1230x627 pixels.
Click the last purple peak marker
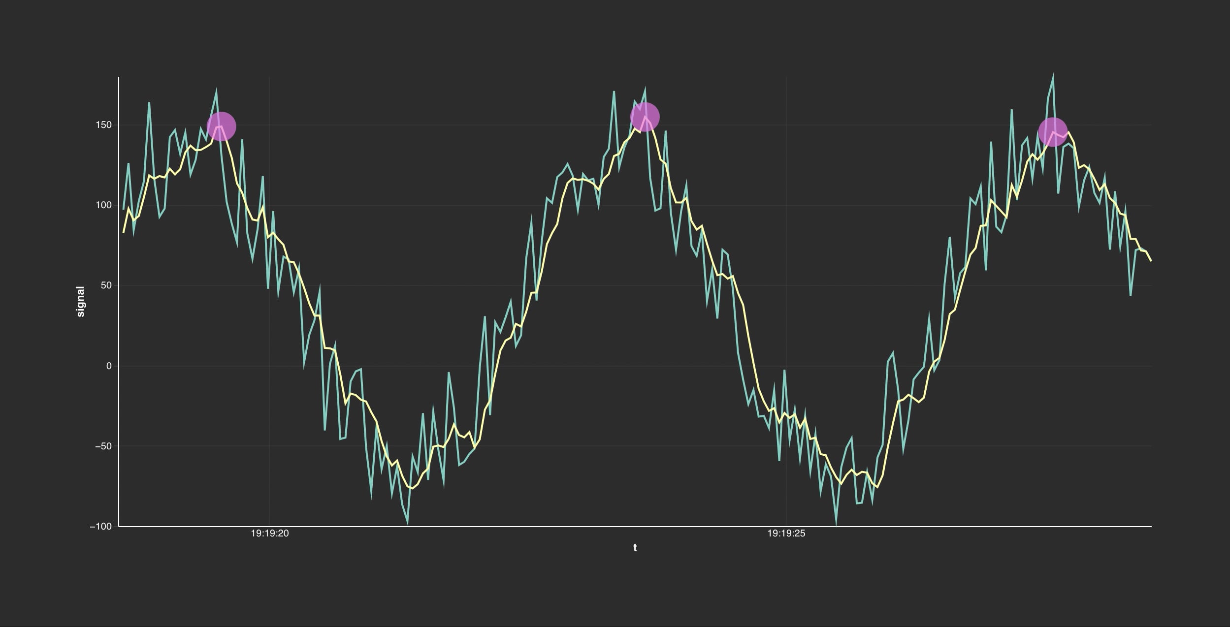[x=1053, y=132]
